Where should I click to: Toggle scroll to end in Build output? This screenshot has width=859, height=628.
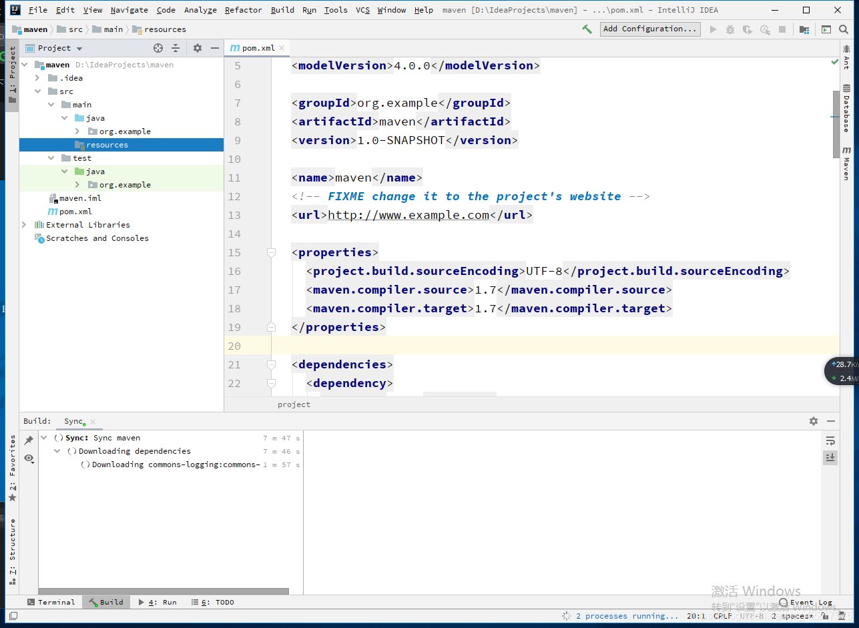(x=830, y=458)
